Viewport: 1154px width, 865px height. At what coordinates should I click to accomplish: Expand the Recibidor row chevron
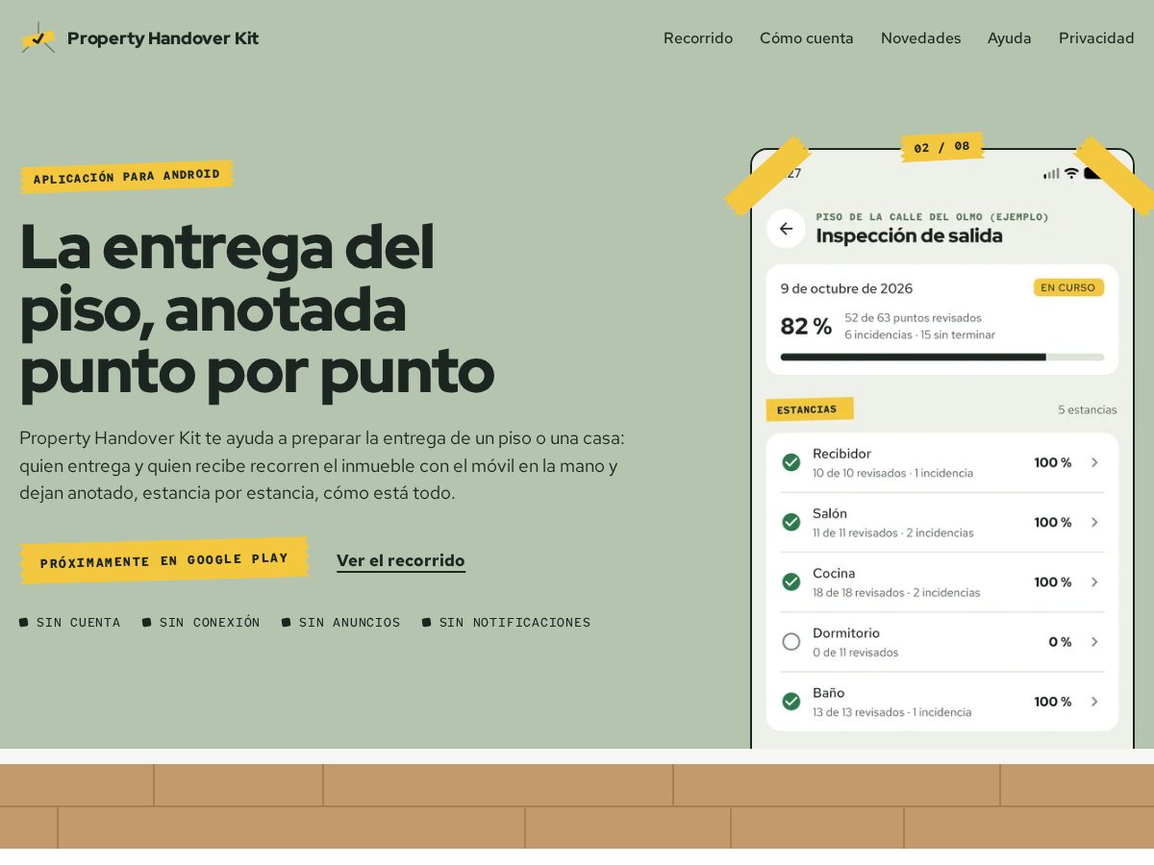coord(1094,462)
